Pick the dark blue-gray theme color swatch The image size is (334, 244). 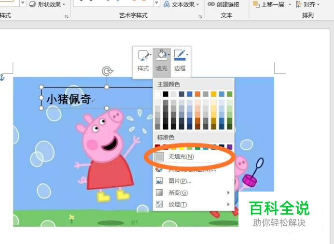(x=181, y=94)
